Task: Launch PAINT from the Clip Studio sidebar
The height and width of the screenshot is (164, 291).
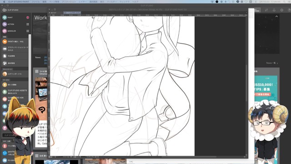Action: (x=7, y=17)
